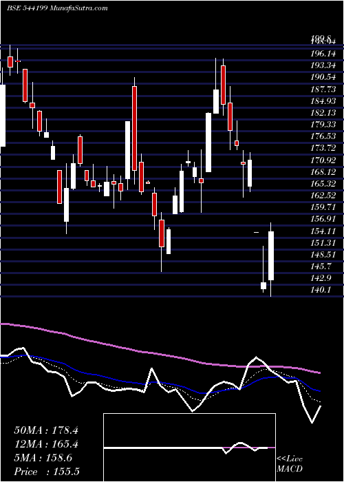Select the 156.91 price axis label
Screen dimensions: 344x482
tap(324, 219)
